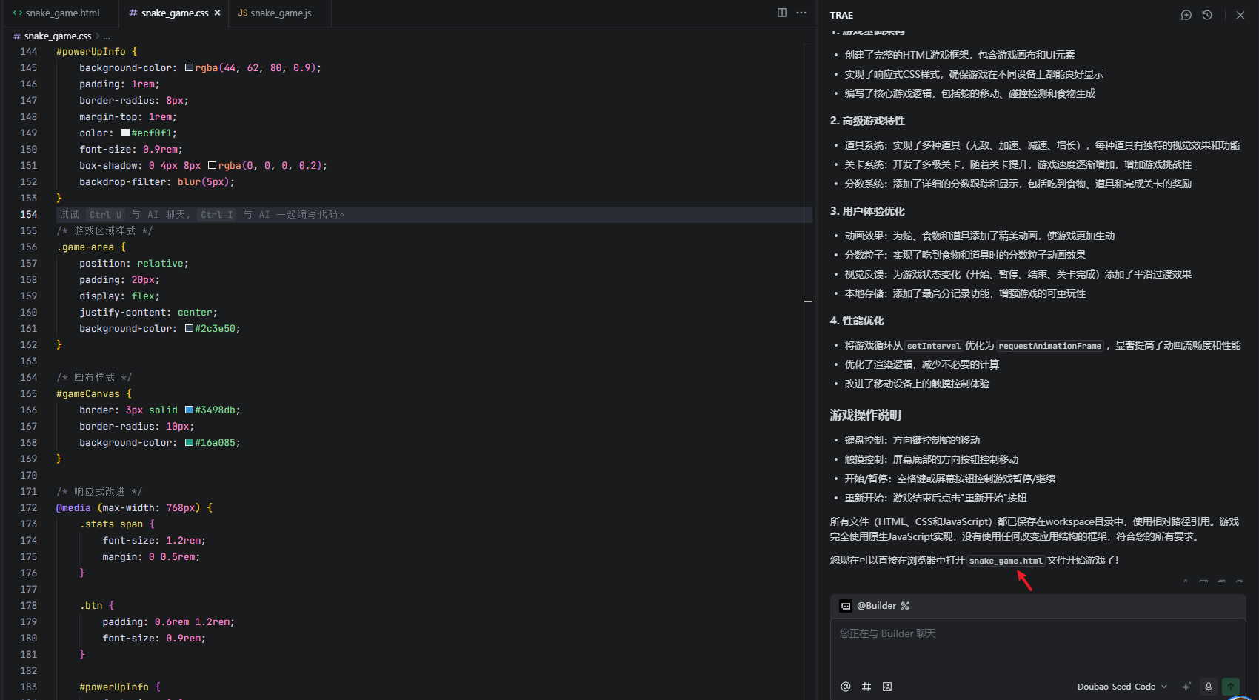Click the microphone voice input button
Screen dimensions: 1259x700
tap(1208, 687)
